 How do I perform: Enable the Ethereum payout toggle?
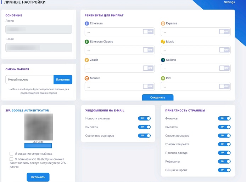[x=148, y=31]
